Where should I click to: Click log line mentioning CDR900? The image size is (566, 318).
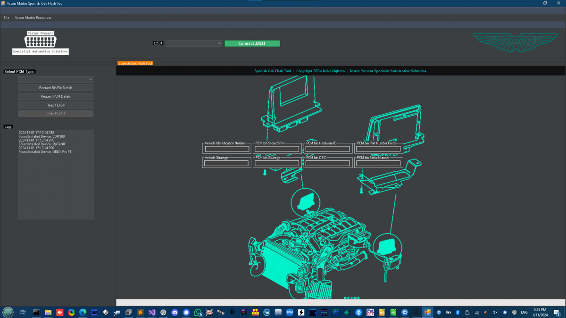coord(42,136)
